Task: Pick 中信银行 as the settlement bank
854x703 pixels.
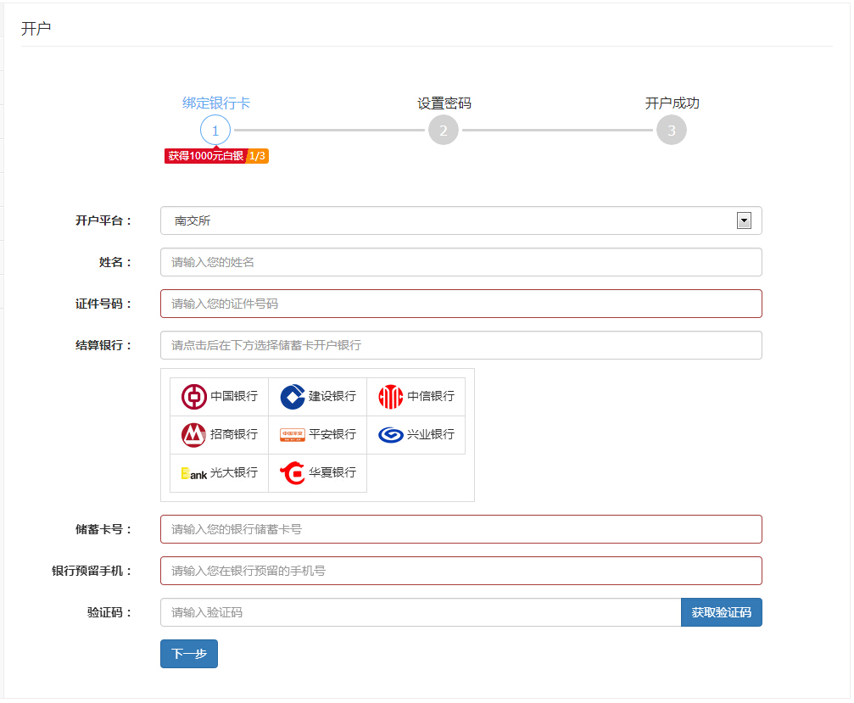Action: (x=416, y=397)
